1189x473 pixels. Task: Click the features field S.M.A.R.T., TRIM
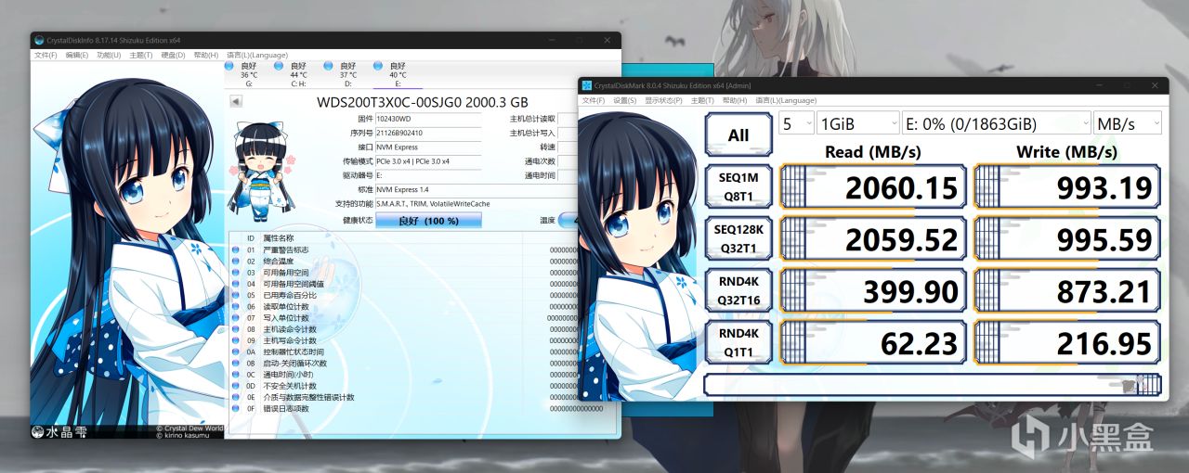click(x=475, y=203)
